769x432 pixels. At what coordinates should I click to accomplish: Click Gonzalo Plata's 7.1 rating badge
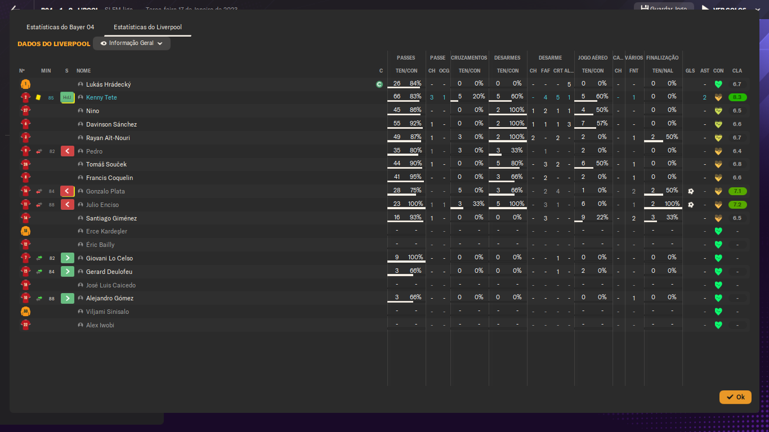737,191
